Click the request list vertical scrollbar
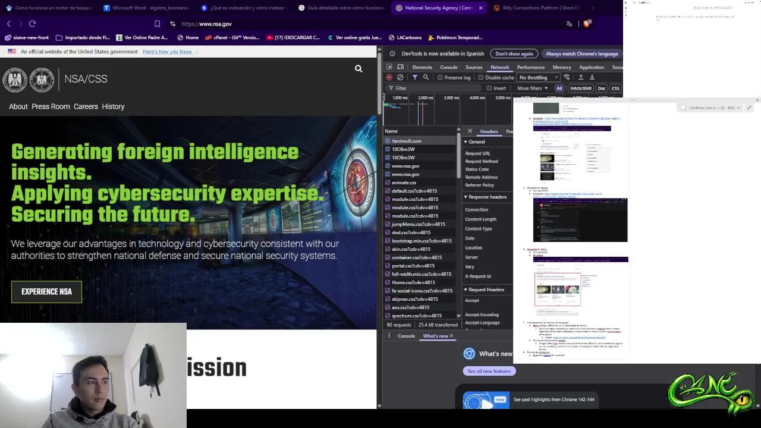Screen dimensions: 761x428 coord(458,155)
